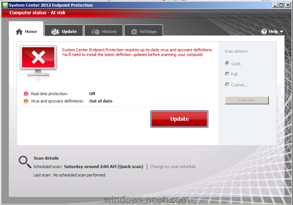Click the 'Scan details' heading
Viewport: 293px width, 205px height.
(x=46, y=158)
